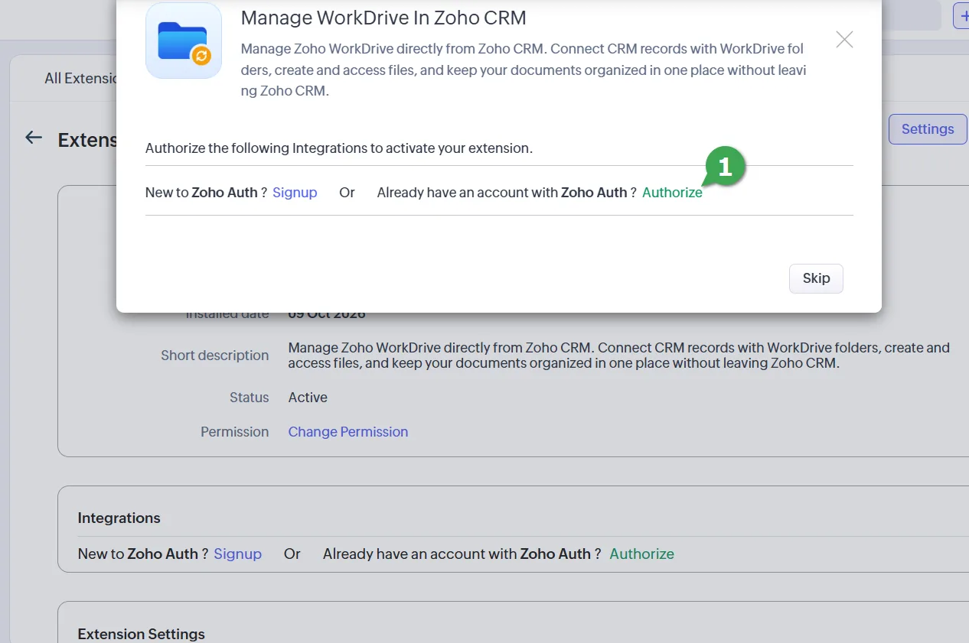Viewport: 969px width, 643px height.
Task: Click the 'Permission' field label
Action: (x=235, y=432)
